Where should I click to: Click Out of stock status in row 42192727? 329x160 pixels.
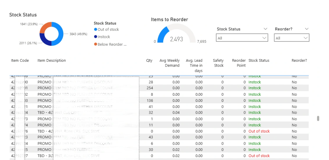[259, 156]
